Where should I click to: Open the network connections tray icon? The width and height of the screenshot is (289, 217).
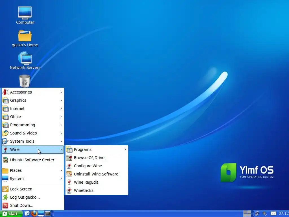coord(257,214)
